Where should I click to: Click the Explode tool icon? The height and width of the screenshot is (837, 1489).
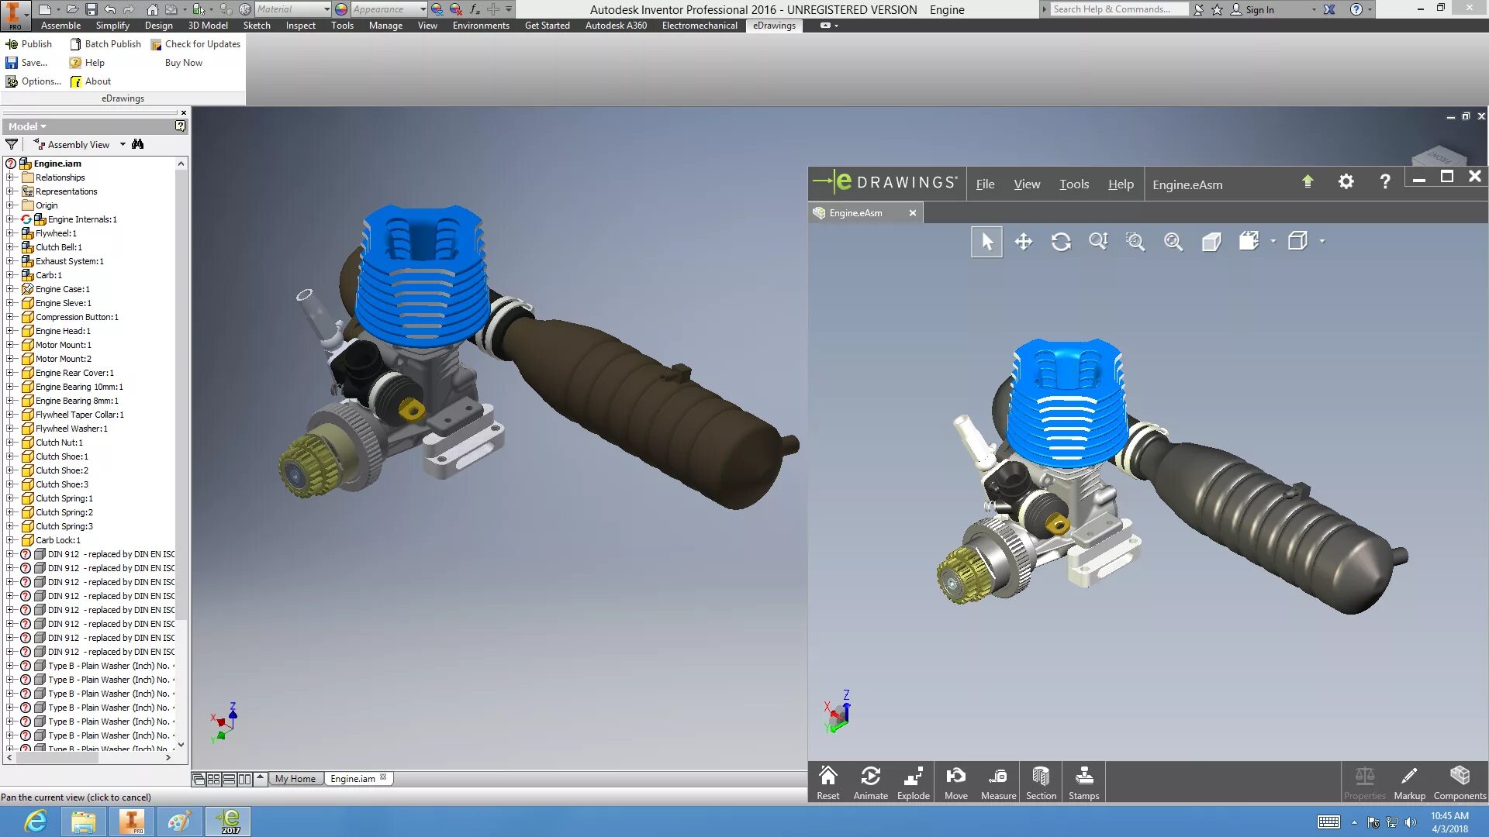pyautogui.click(x=913, y=783)
